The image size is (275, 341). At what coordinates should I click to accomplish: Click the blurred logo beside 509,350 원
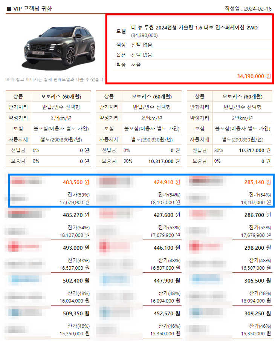point(24,312)
